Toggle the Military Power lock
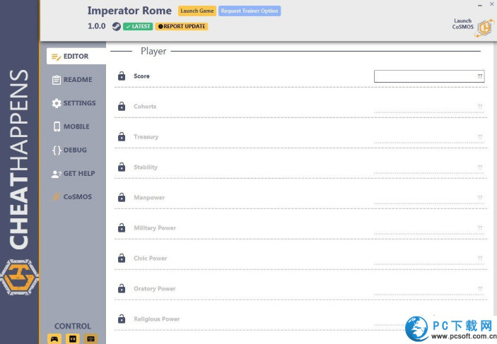 121,228
